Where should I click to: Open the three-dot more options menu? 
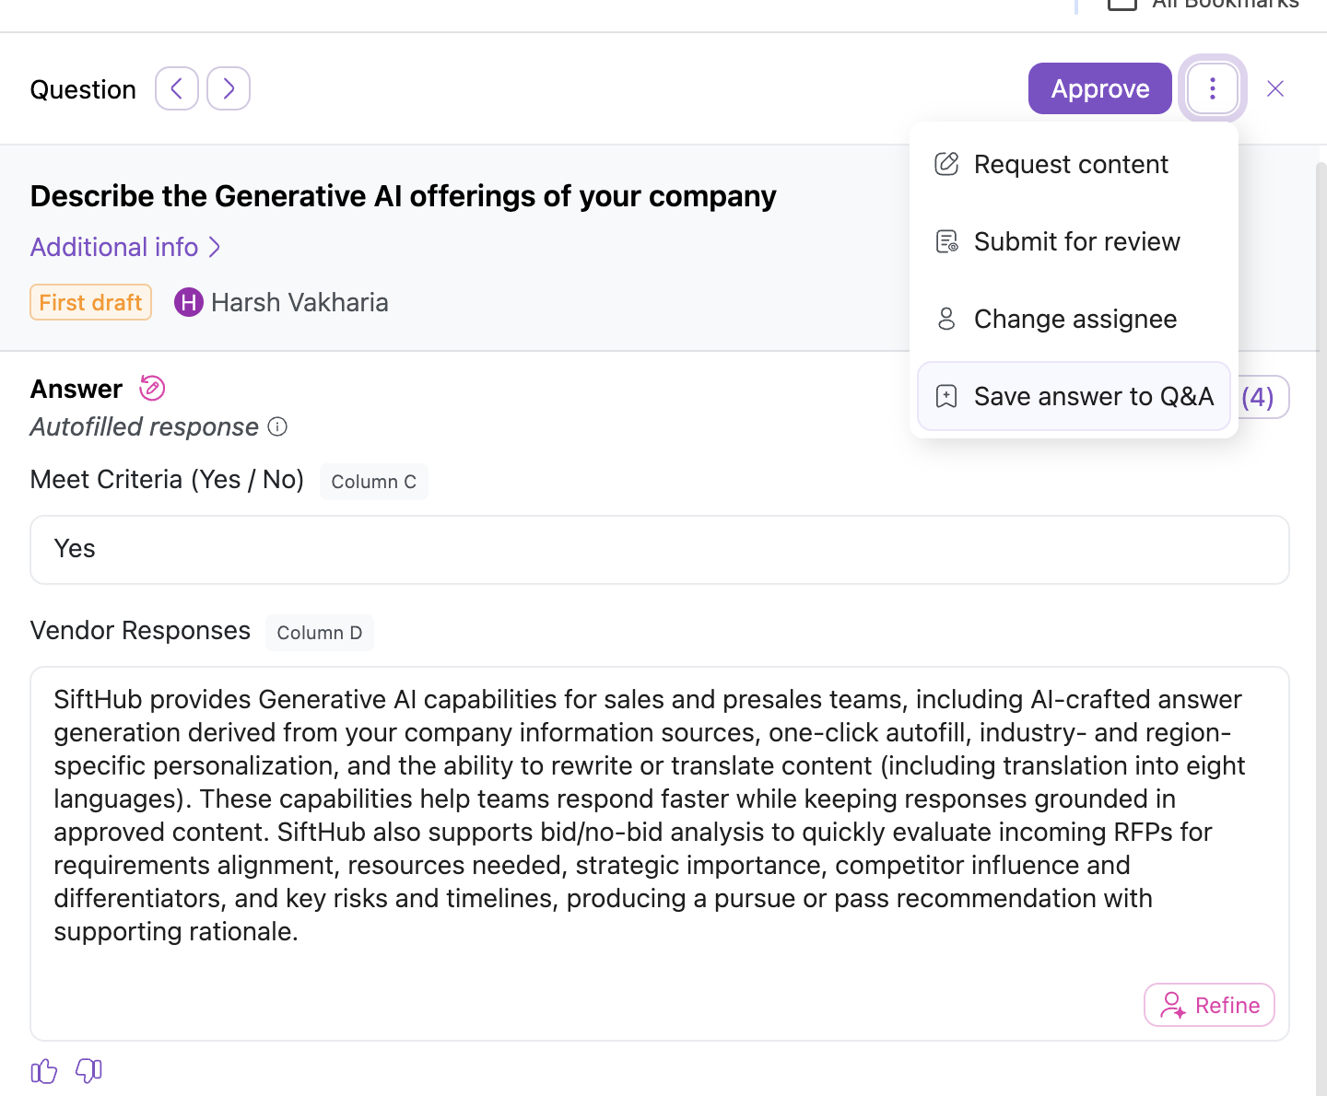[1213, 88]
